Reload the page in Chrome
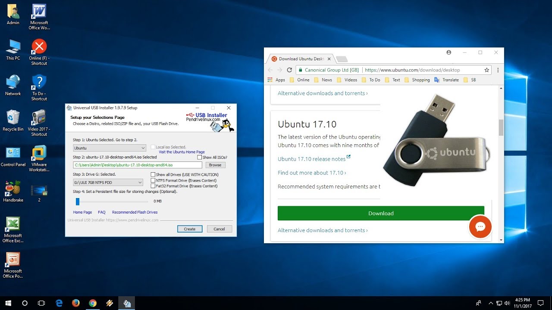Image resolution: width=552 pixels, height=310 pixels. 289,70
